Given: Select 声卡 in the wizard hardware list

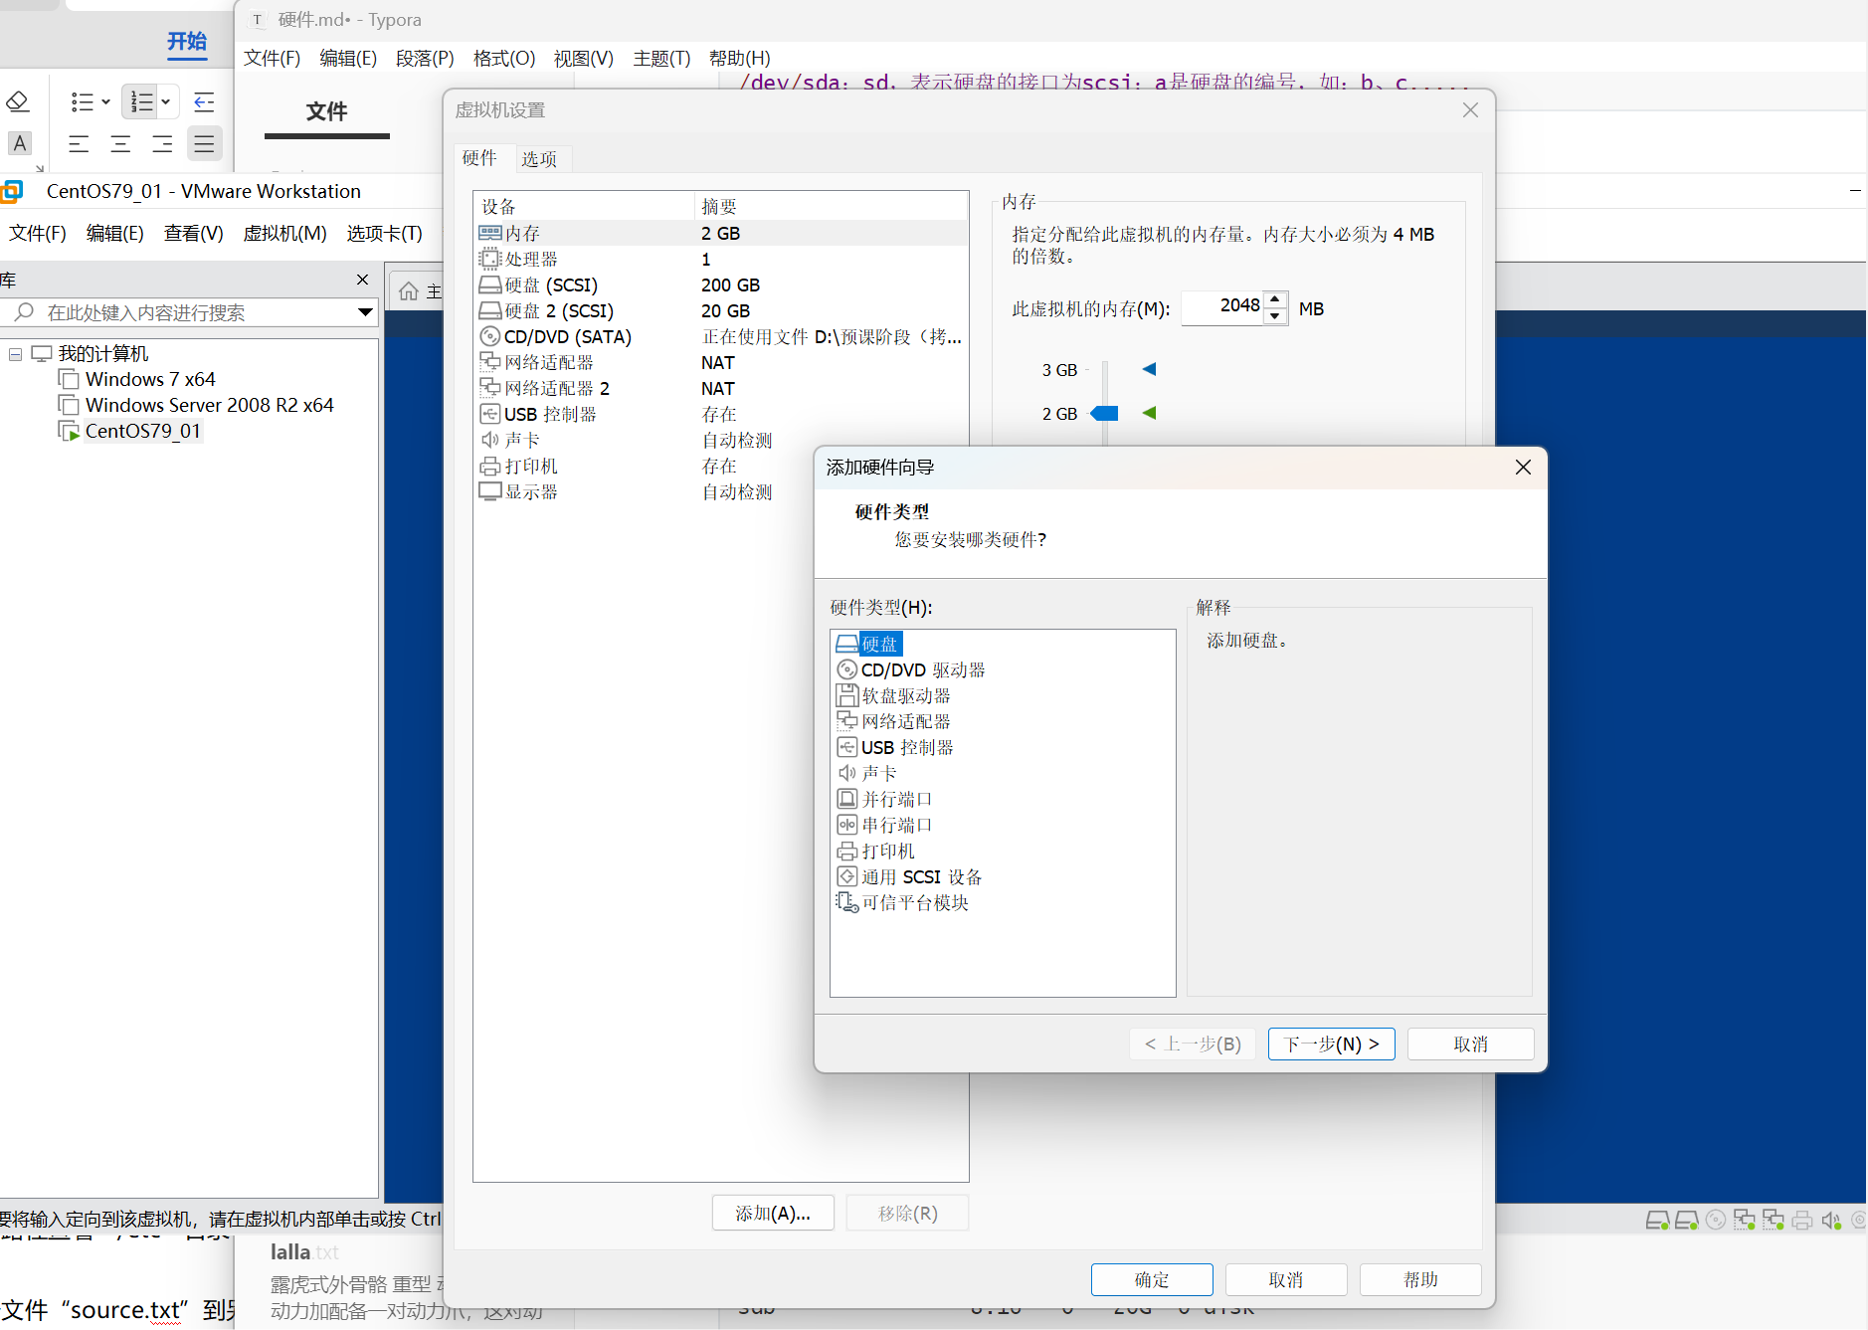Looking at the screenshot, I should pyautogui.click(x=866, y=773).
